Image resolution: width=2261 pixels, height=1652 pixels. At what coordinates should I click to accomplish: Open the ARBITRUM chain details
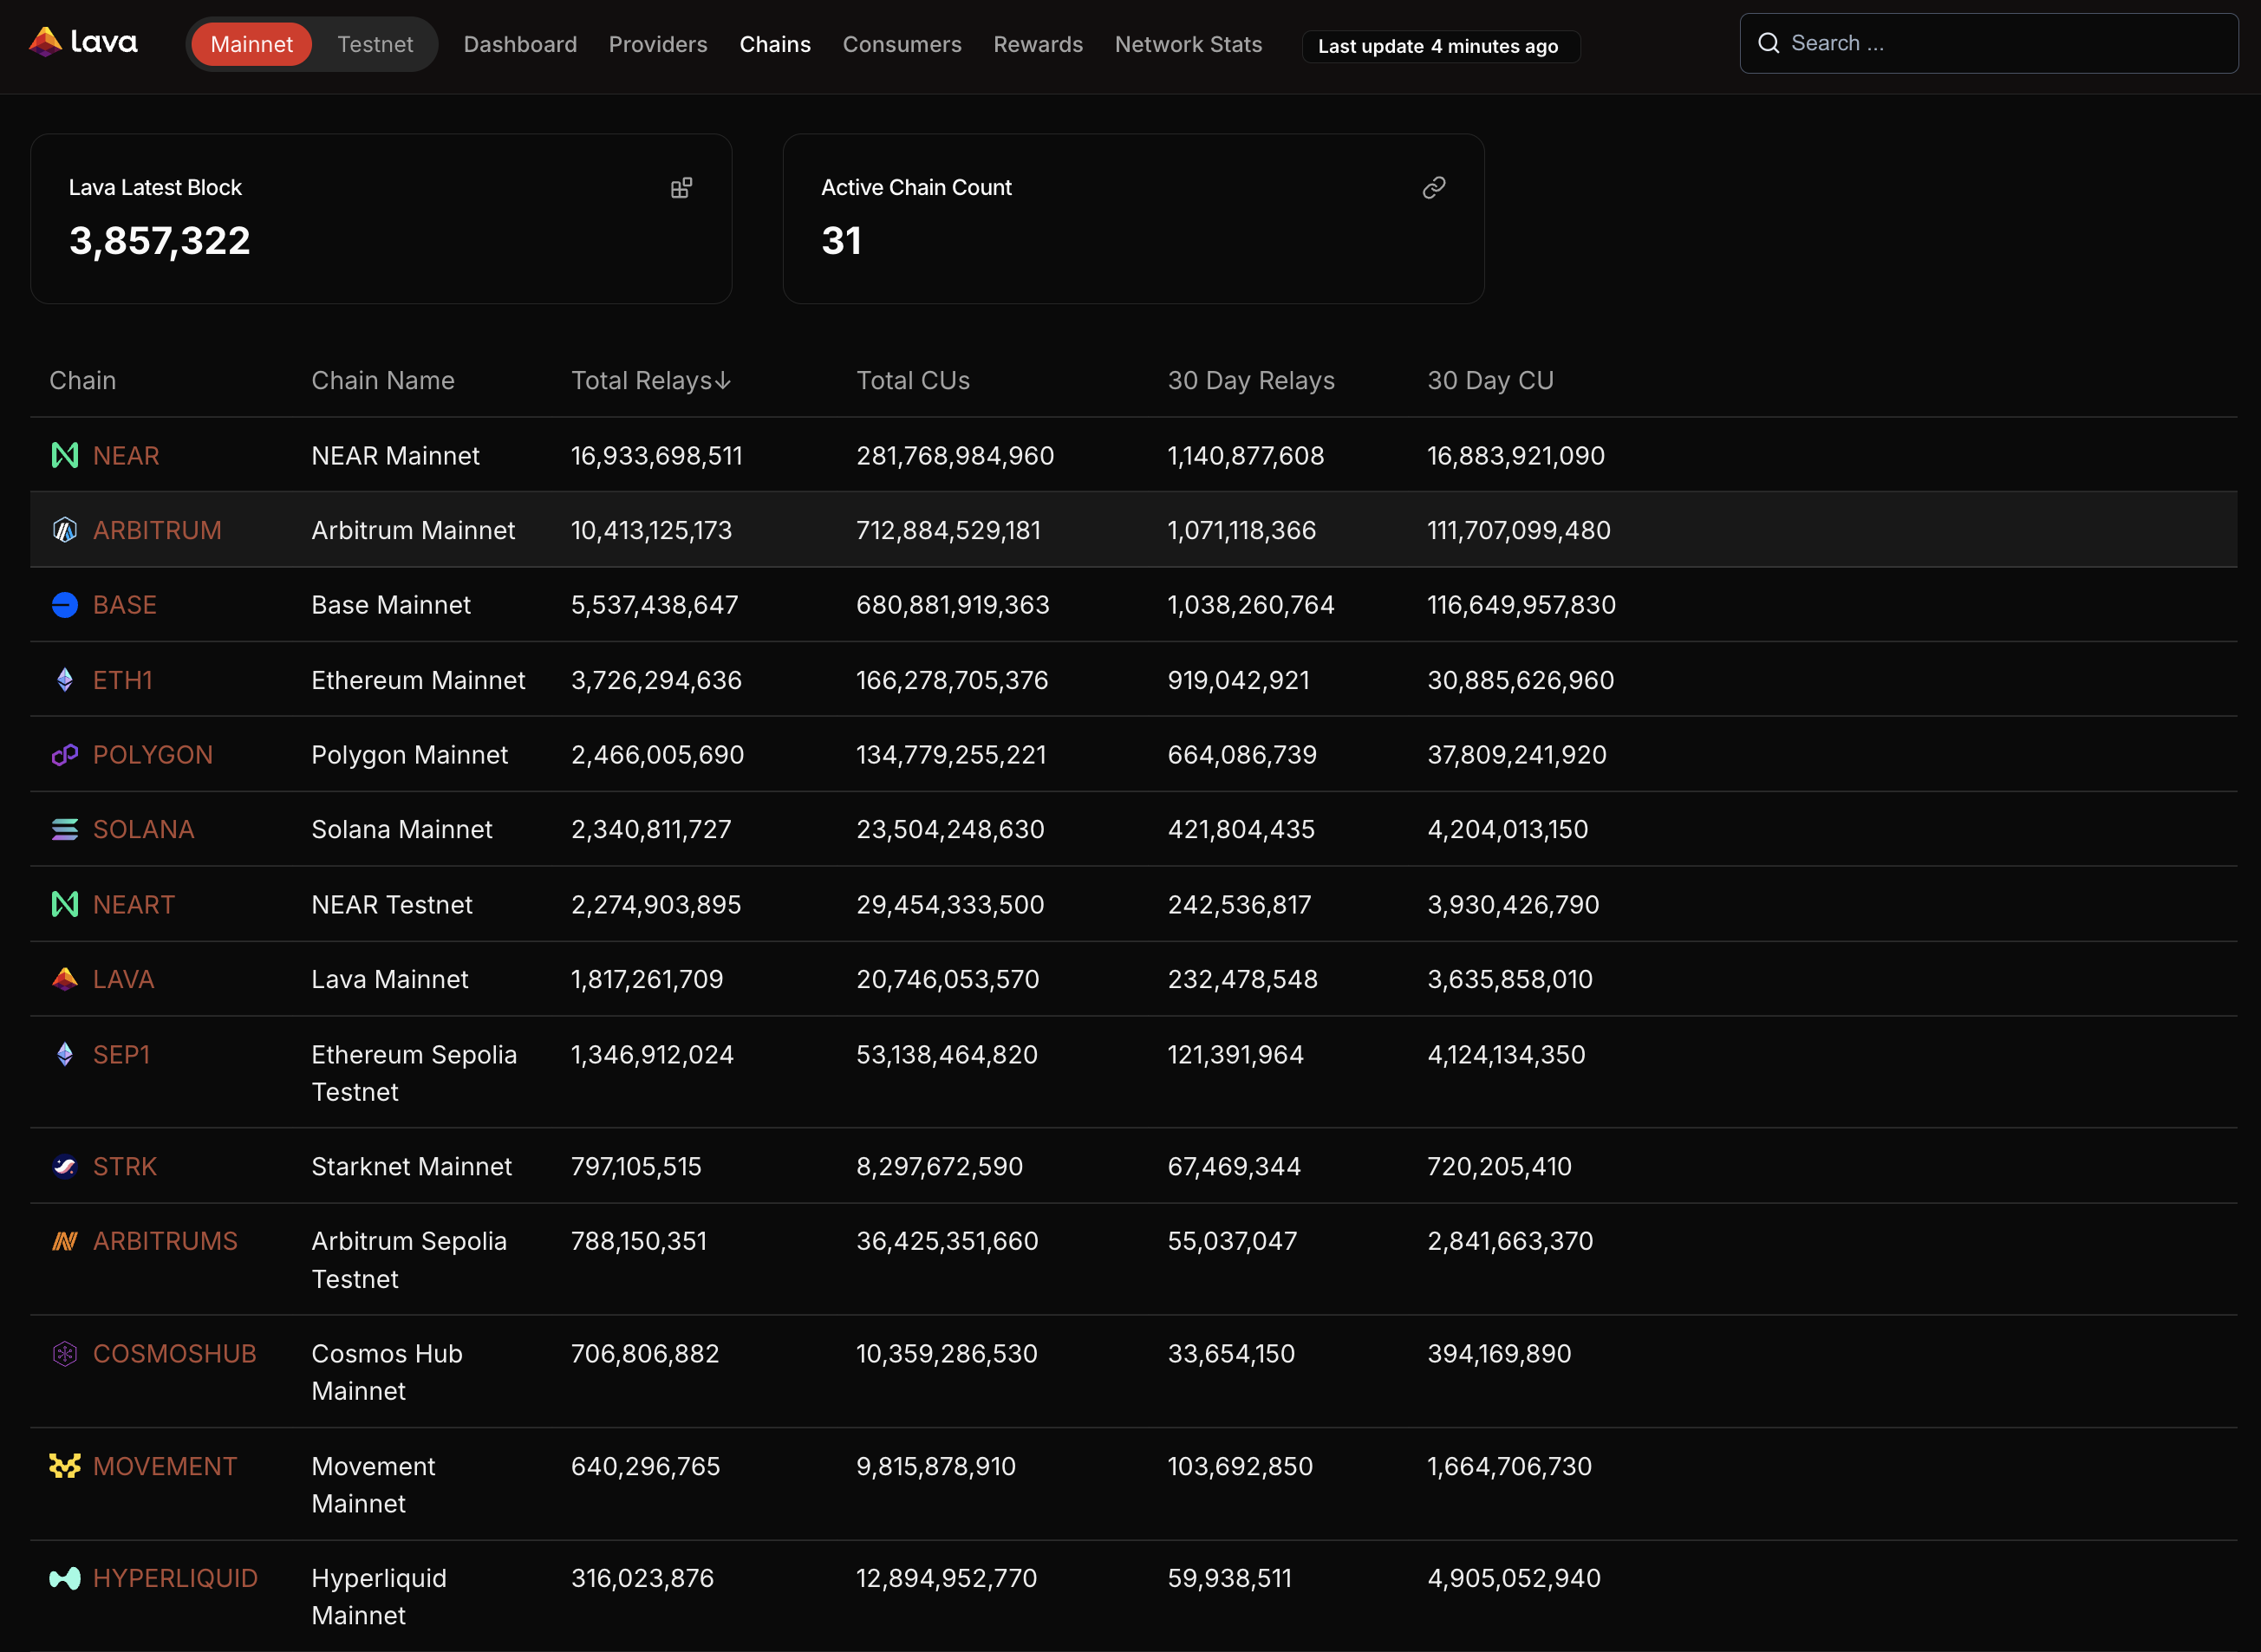click(x=157, y=530)
